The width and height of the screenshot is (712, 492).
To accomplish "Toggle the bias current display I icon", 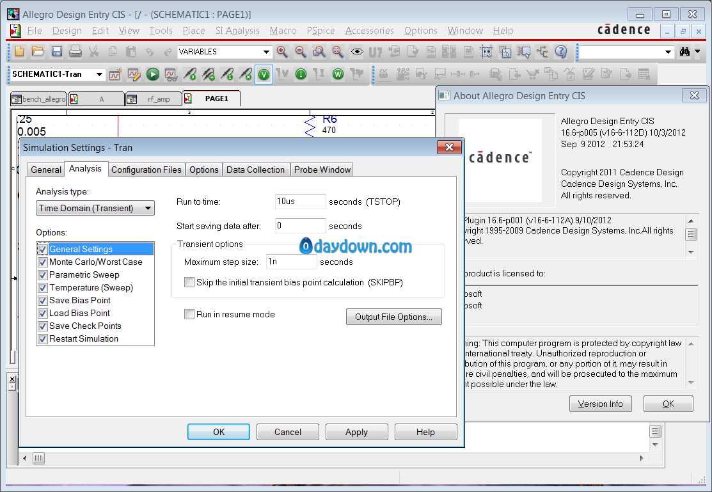I will 301,74.
